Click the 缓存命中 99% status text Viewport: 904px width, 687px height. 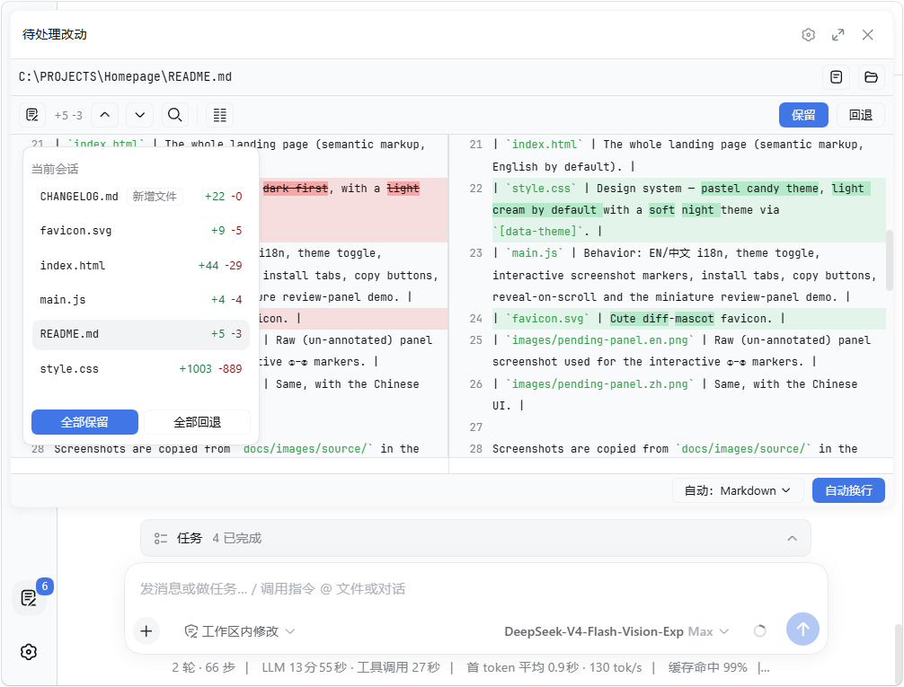(x=707, y=667)
